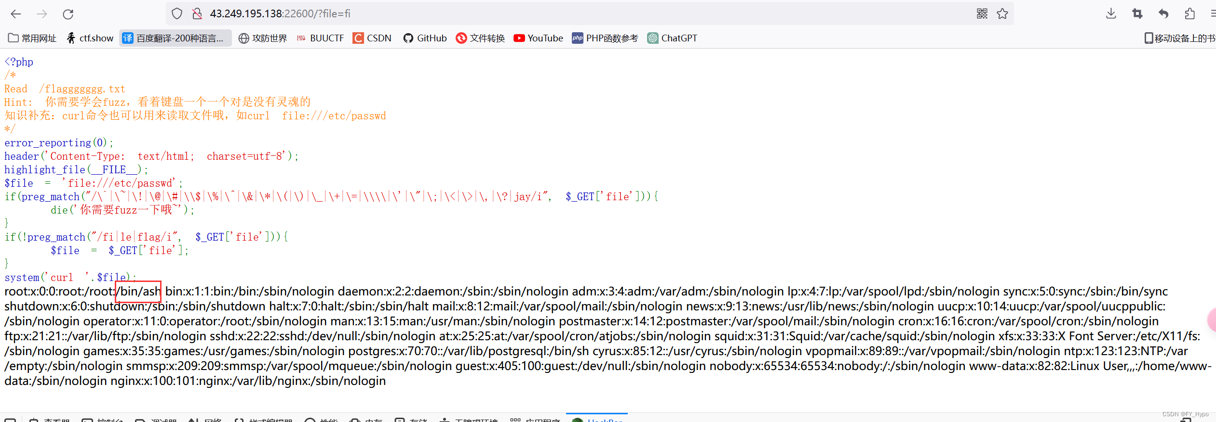View the insecure connection lock icon

point(197,13)
